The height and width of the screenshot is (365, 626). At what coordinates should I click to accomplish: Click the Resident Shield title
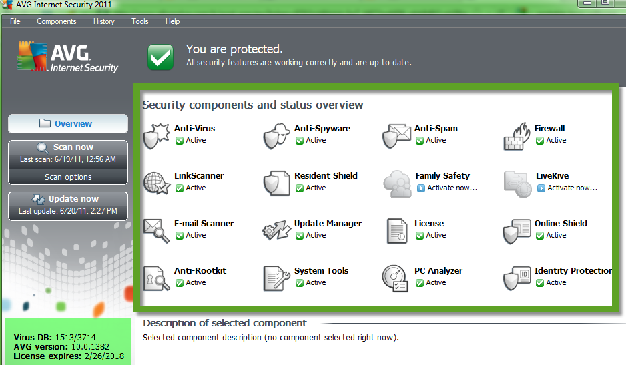tap(326, 175)
